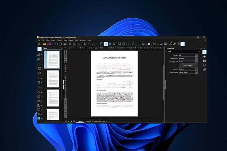
Task: Open the Edit menu
Action: pos(43,40)
